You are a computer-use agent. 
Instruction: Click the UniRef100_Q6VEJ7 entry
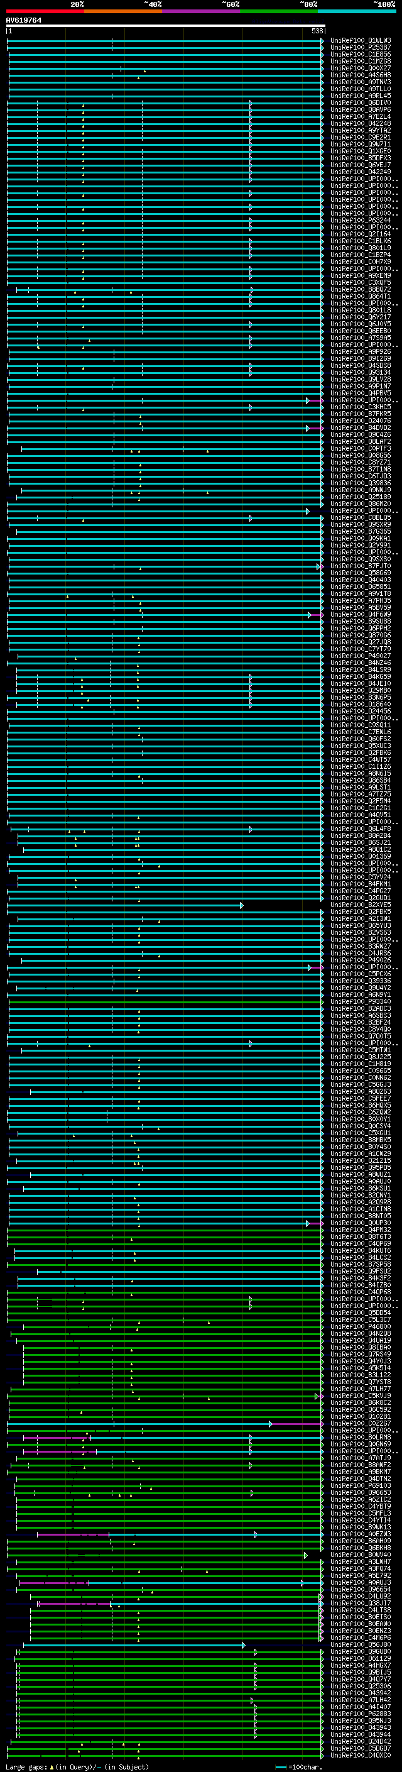[x=361, y=165]
